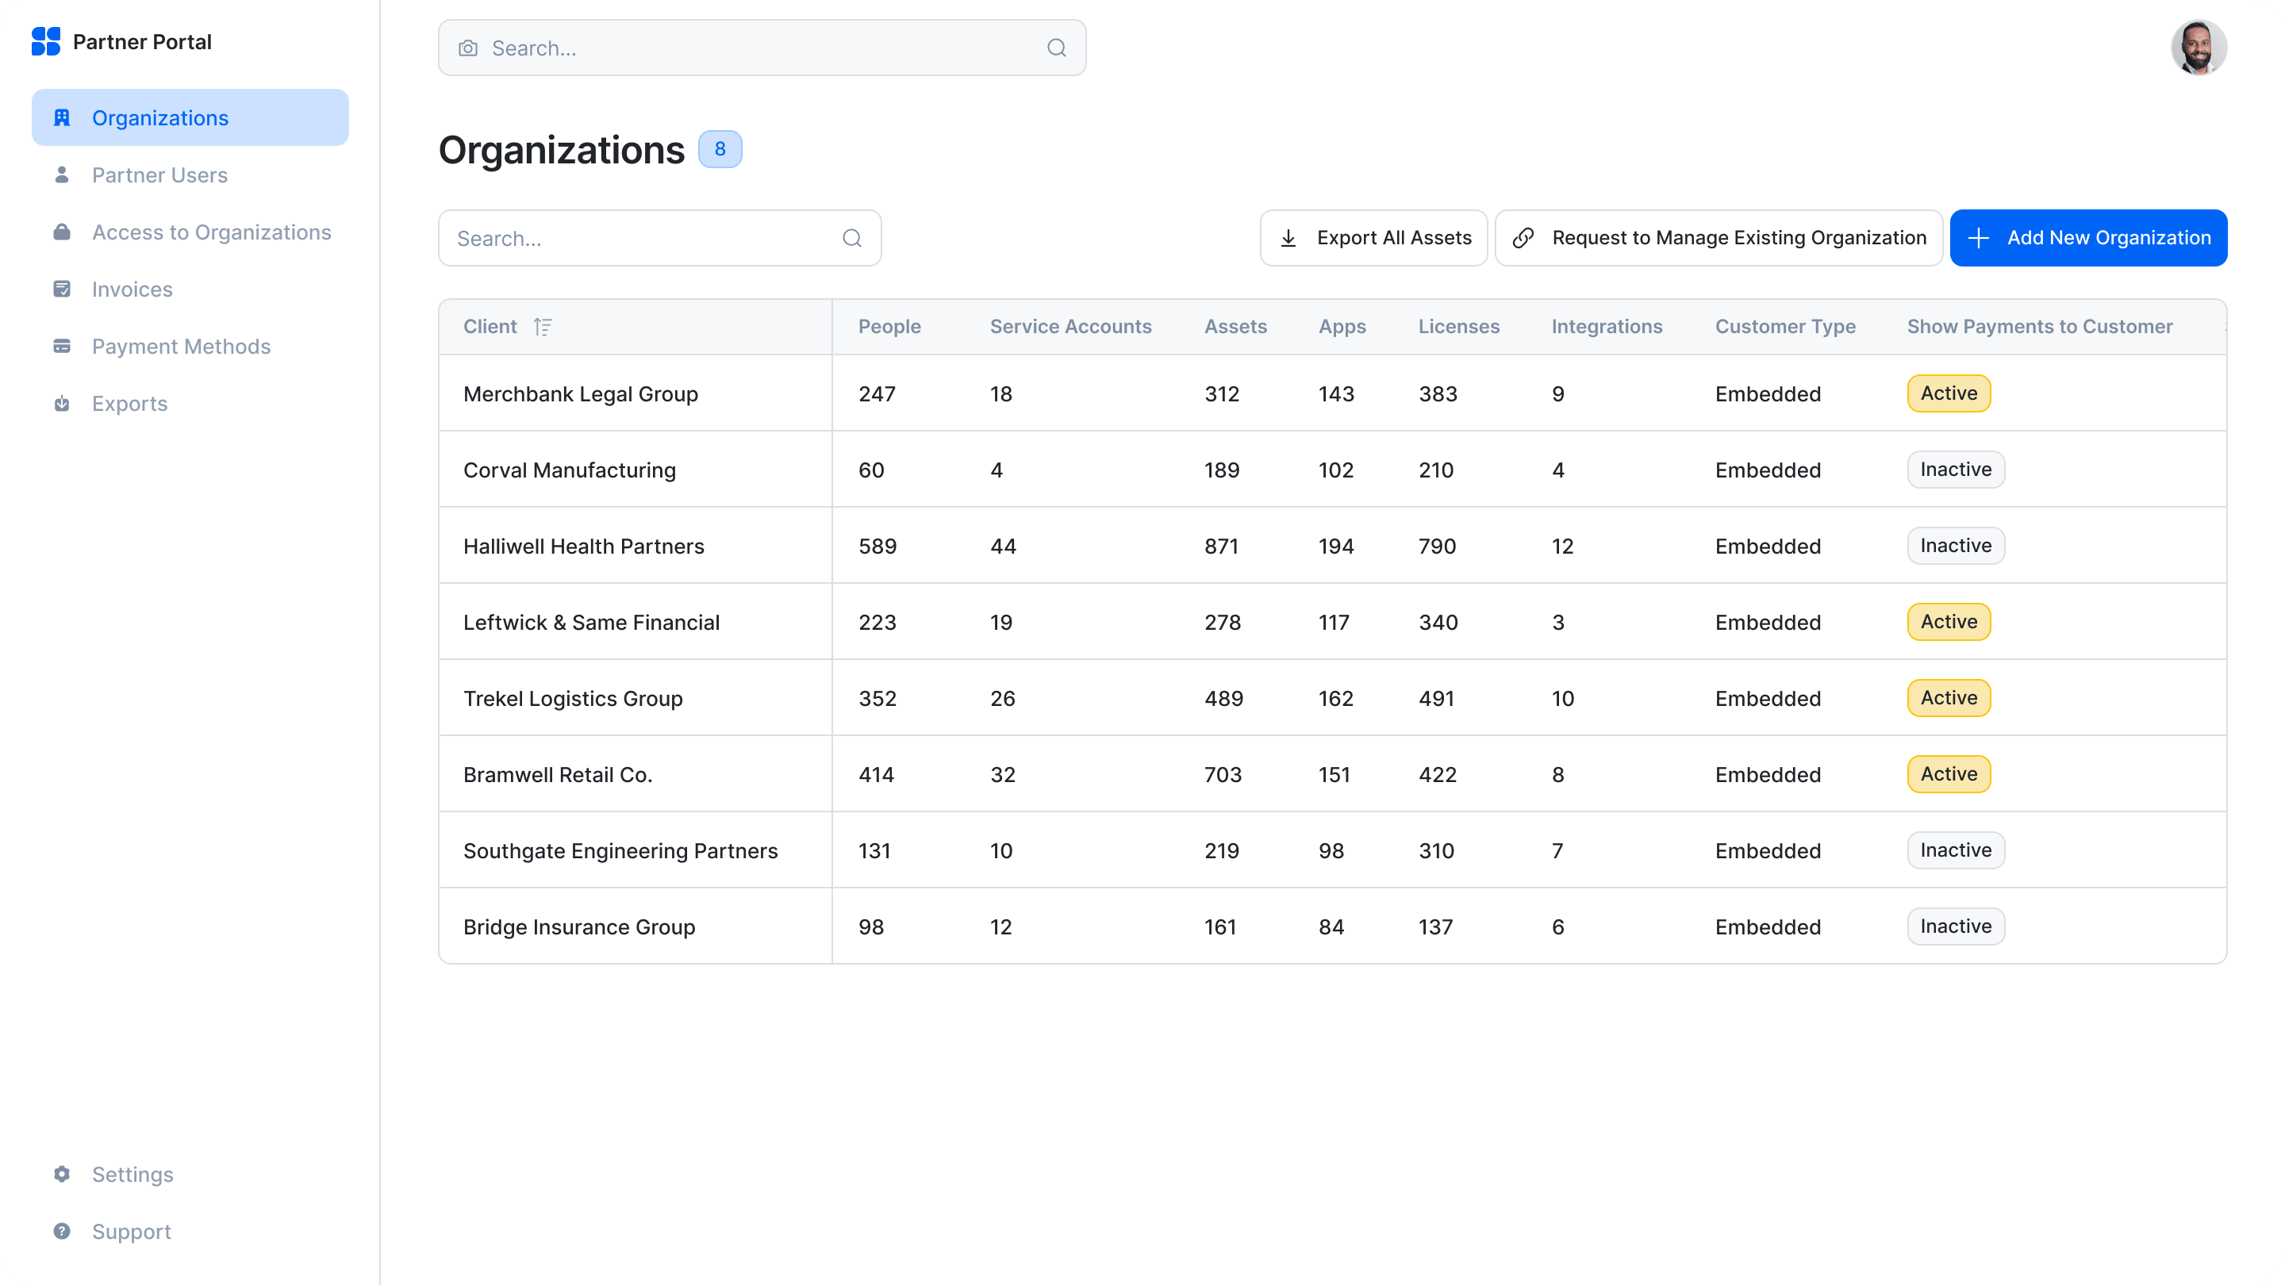Toggle Inactive badge for Corval Manufacturing
The width and height of the screenshot is (2285, 1285).
[1956, 469]
